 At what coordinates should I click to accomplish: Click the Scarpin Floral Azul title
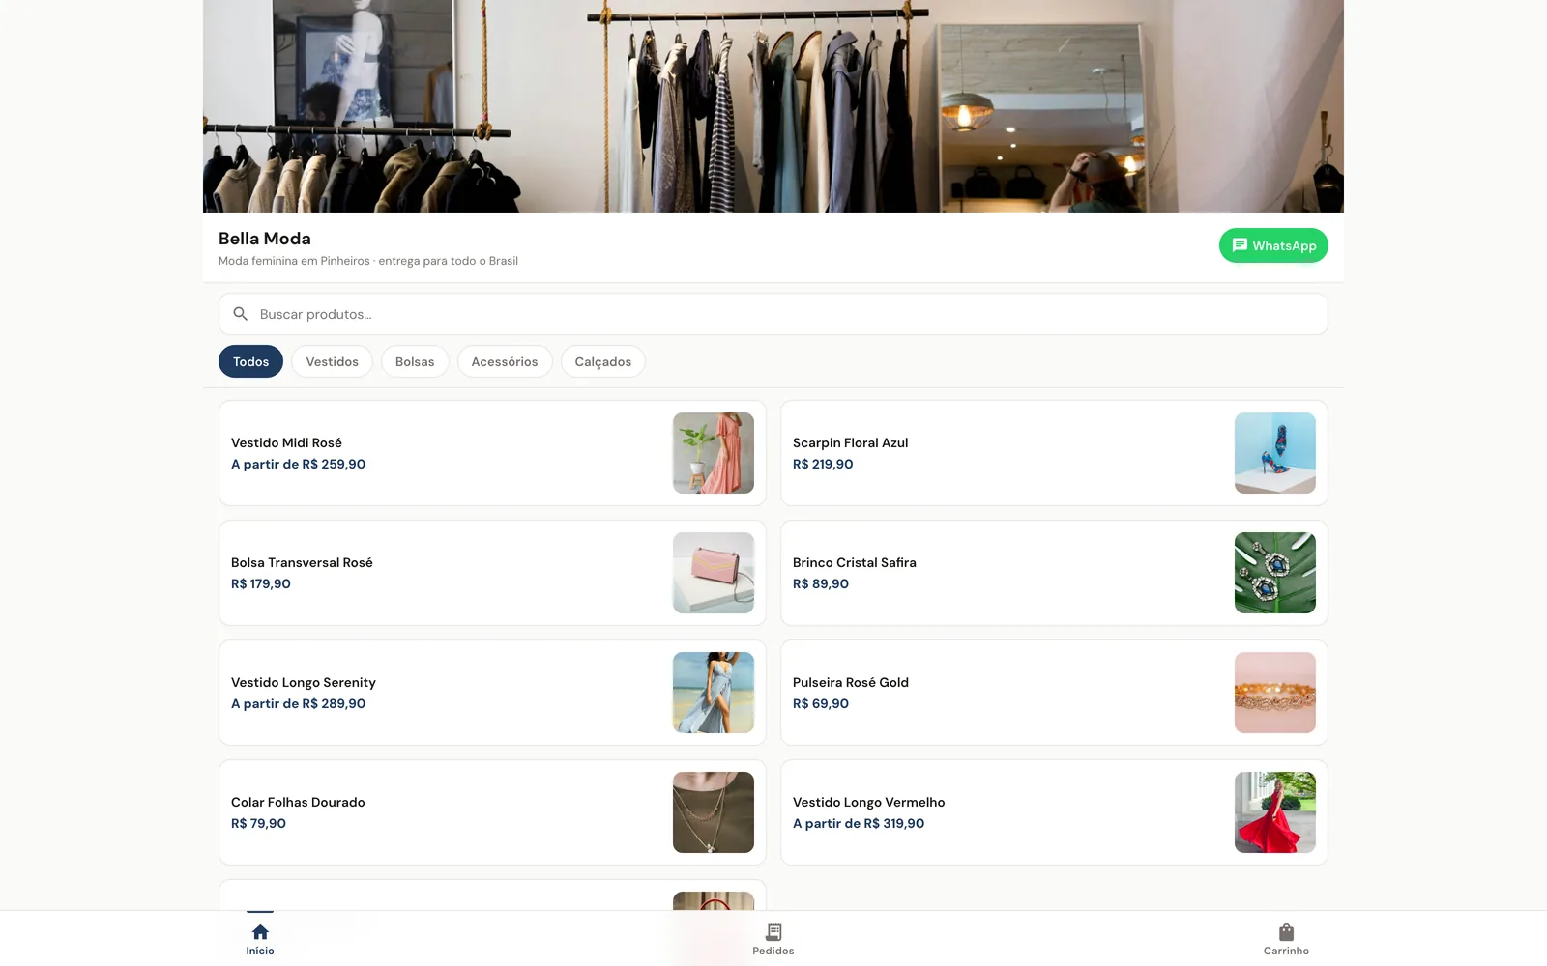[851, 442]
